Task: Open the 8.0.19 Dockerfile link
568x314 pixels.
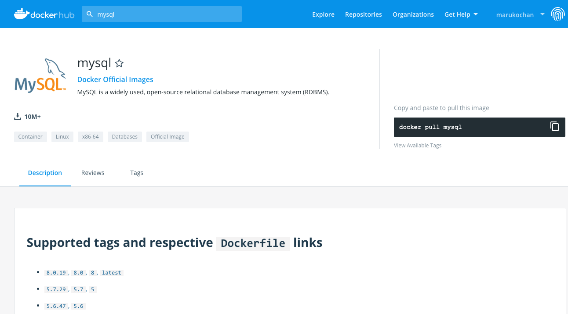Action: pos(56,273)
